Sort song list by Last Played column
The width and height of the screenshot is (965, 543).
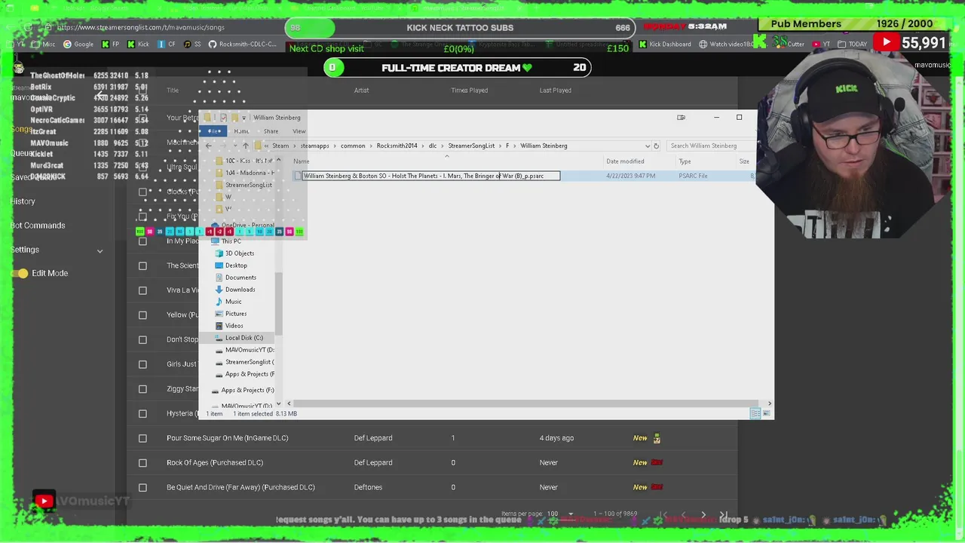click(x=555, y=90)
